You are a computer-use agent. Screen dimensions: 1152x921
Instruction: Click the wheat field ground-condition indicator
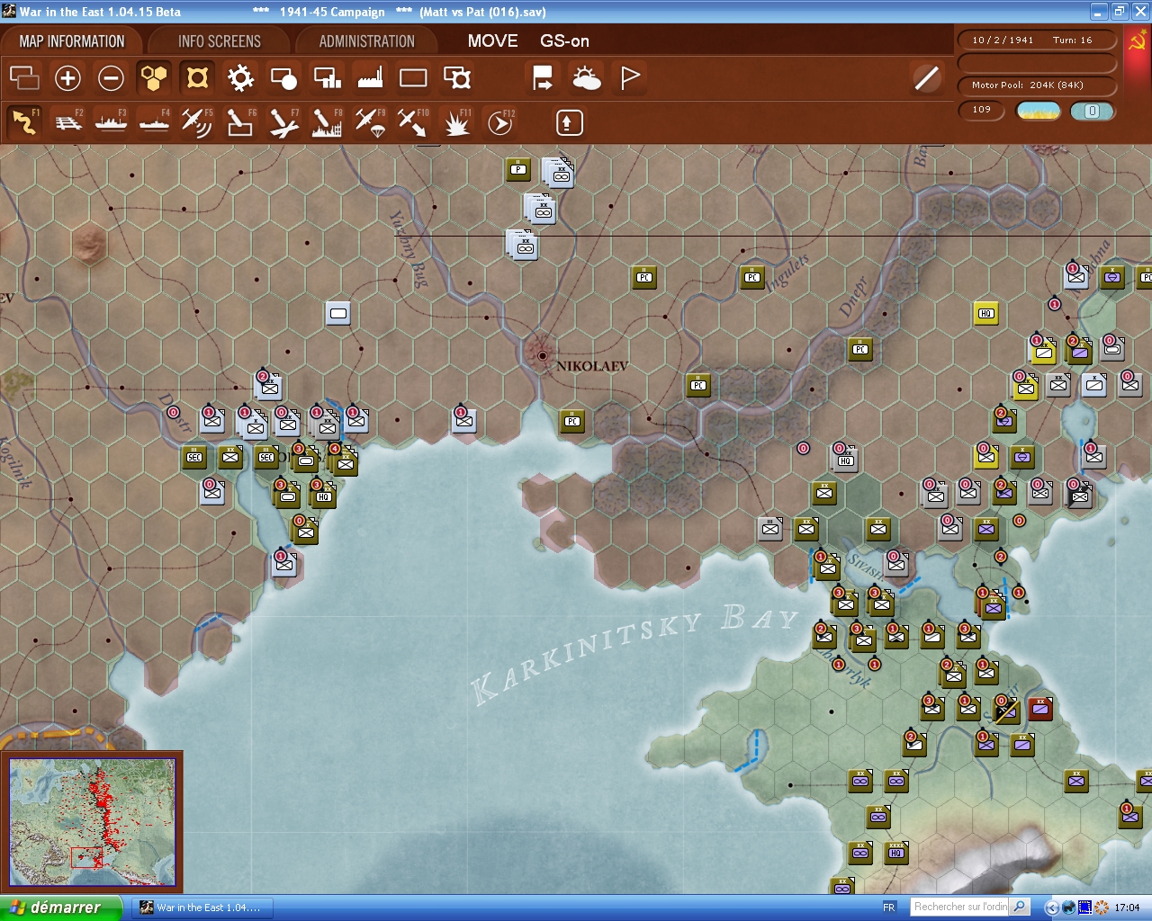pos(1039,111)
